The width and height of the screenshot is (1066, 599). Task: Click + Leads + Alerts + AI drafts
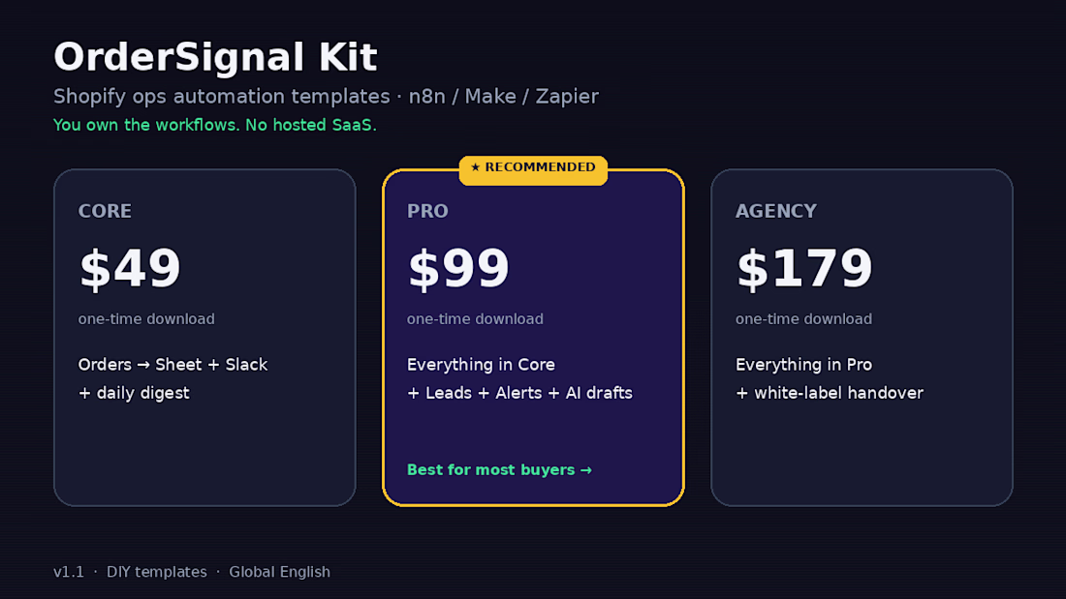(x=519, y=393)
